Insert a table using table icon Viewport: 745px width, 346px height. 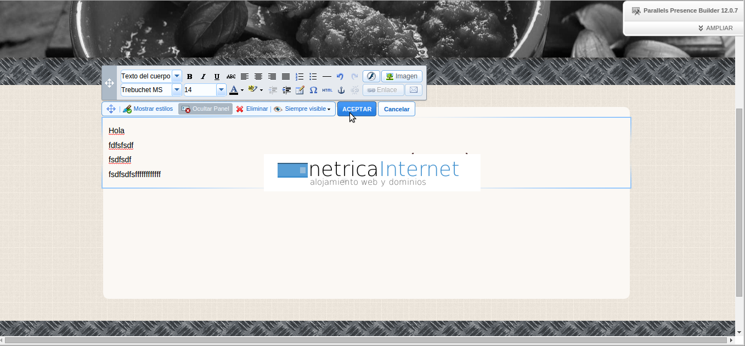click(300, 90)
